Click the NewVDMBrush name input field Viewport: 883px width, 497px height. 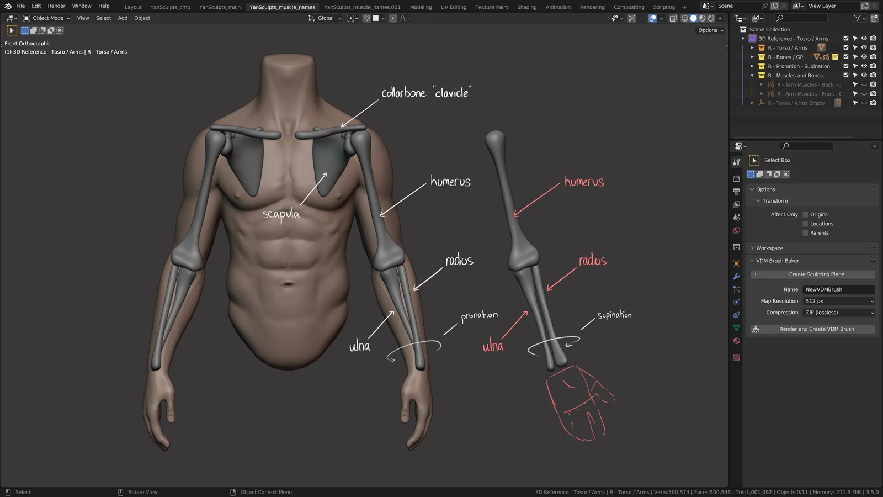pyautogui.click(x=838, y=289)
